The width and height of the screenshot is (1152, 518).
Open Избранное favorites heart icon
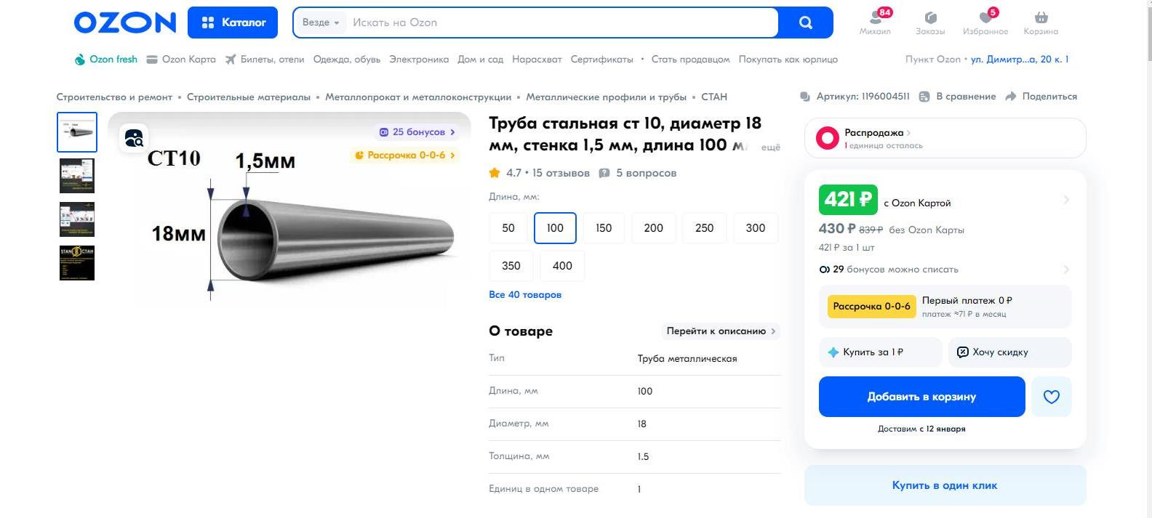click(x=985, y=17)
